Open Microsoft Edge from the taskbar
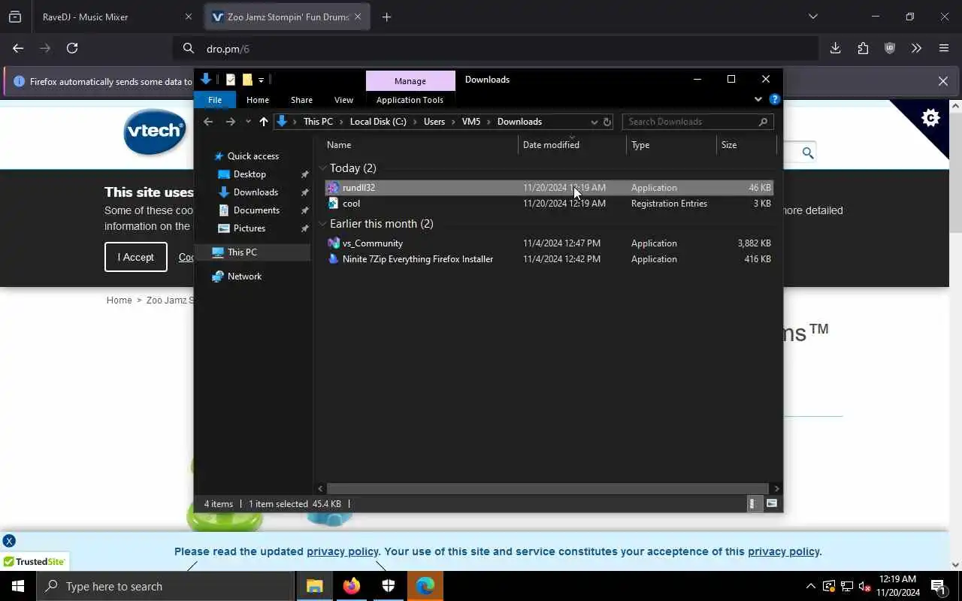The height and width of the screenshot is (601, 962). 425,586
